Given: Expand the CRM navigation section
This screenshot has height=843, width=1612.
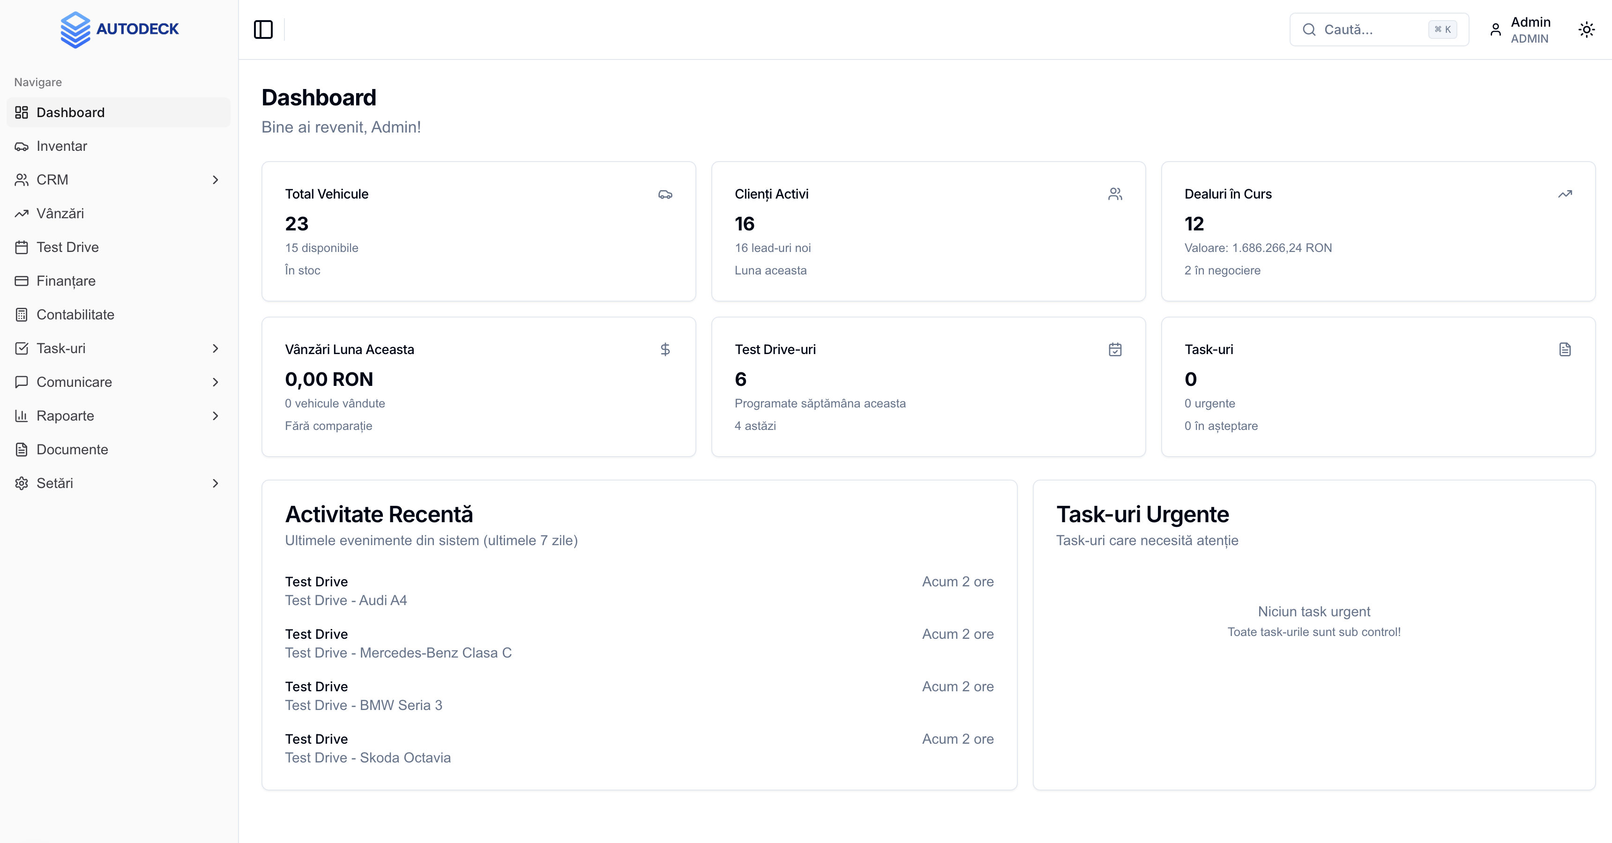Looking at the screenshot, I should click(x=216, y=179).
